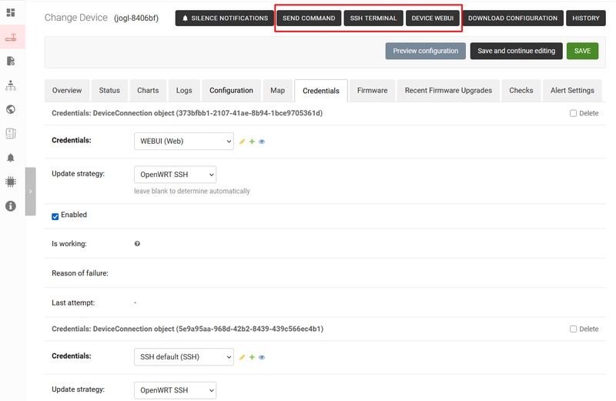Viewport: 616px width, 401px height.
Task: Add new credentials with the plus icon next to WEBUI
Action: point(252,142)
